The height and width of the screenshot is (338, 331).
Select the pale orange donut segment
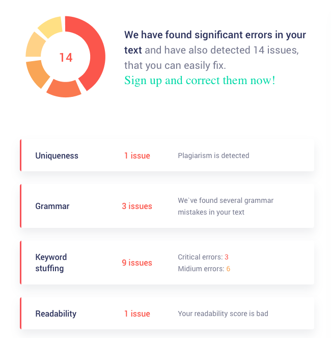[x=35, y=45]
